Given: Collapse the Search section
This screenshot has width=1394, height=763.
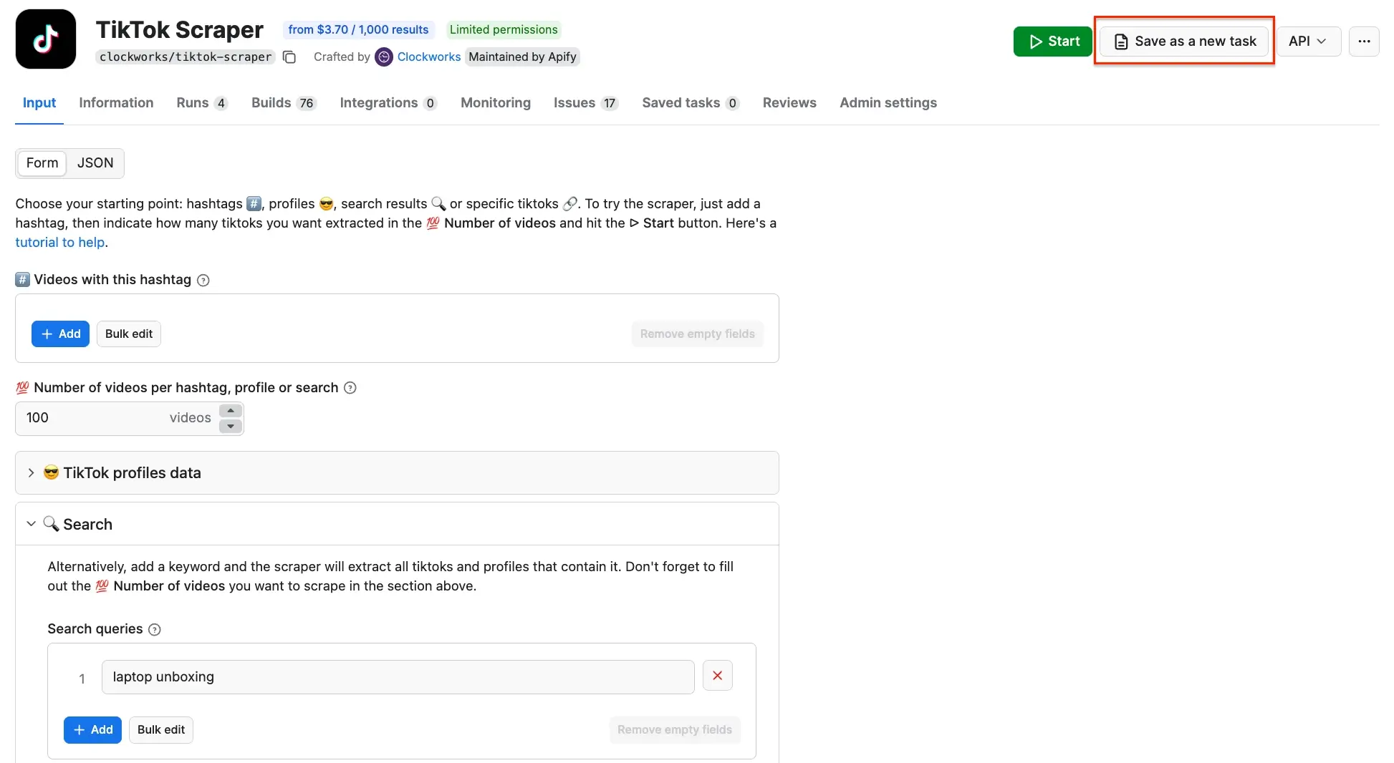Looking at the screenshot, I should [x=397, y=524].
